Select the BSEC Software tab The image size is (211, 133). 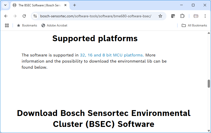[38, 5]
